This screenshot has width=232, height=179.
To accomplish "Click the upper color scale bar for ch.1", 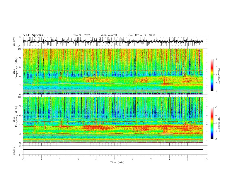I will (x=212, y=75).
